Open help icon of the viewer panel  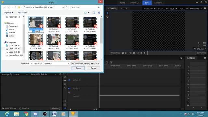205,8
